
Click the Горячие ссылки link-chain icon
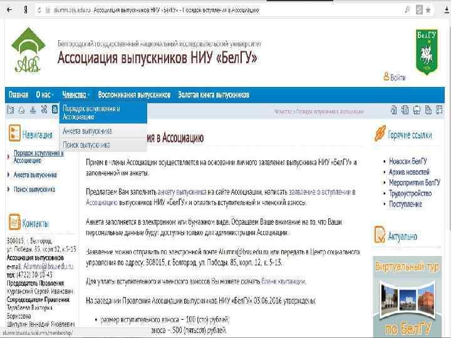click(380, 133)
